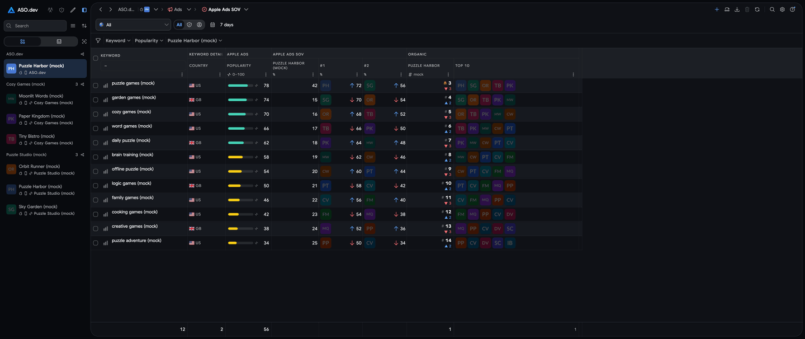805x339 pixels.
Task: Click the sort arrows icon next to Search
Action: coord(84,26)
